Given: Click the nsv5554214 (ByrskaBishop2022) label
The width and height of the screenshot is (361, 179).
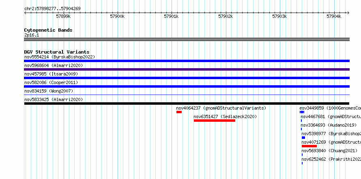Looking at the screenshot, I should (x=60, y=57).
